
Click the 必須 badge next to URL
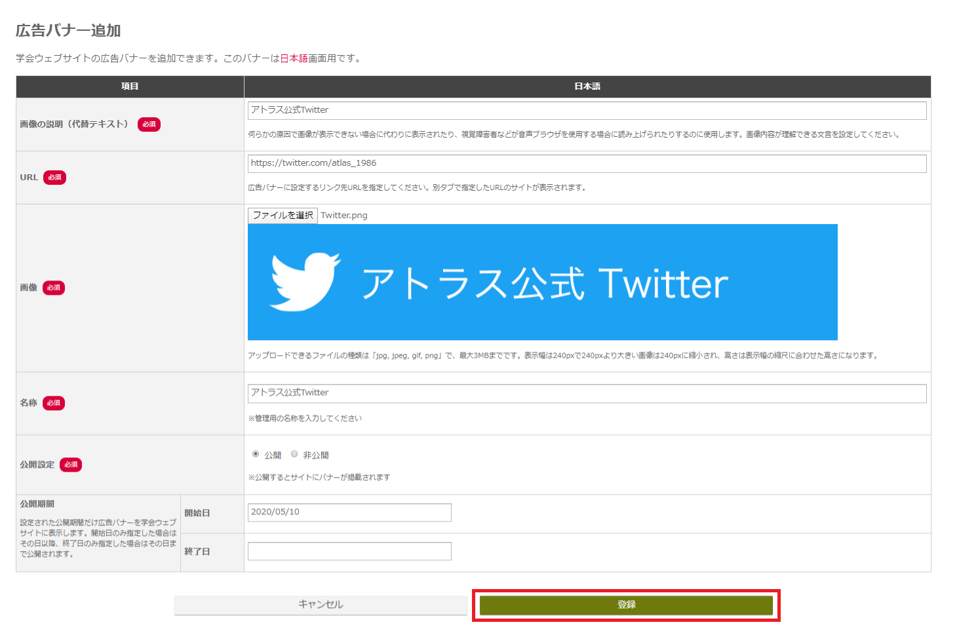tap(54, 178)
